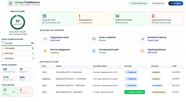Click Deployed button for Get a Demo CTA

click(x=131, y=72)
